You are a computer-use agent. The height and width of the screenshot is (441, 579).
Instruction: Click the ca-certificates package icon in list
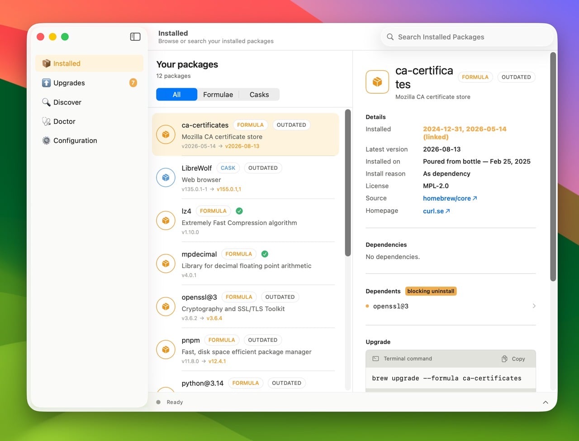coord(166,134)
